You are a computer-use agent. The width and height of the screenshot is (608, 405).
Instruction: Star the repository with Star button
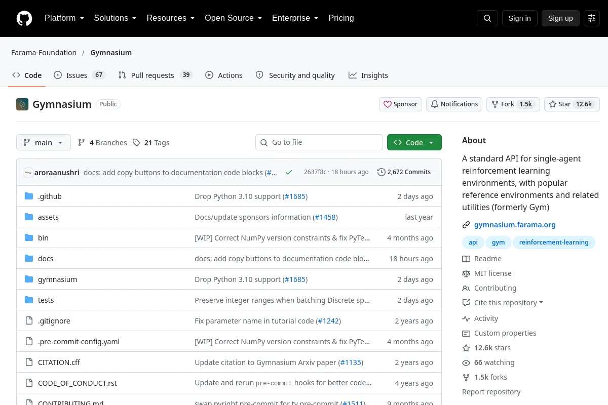point(572,104)
